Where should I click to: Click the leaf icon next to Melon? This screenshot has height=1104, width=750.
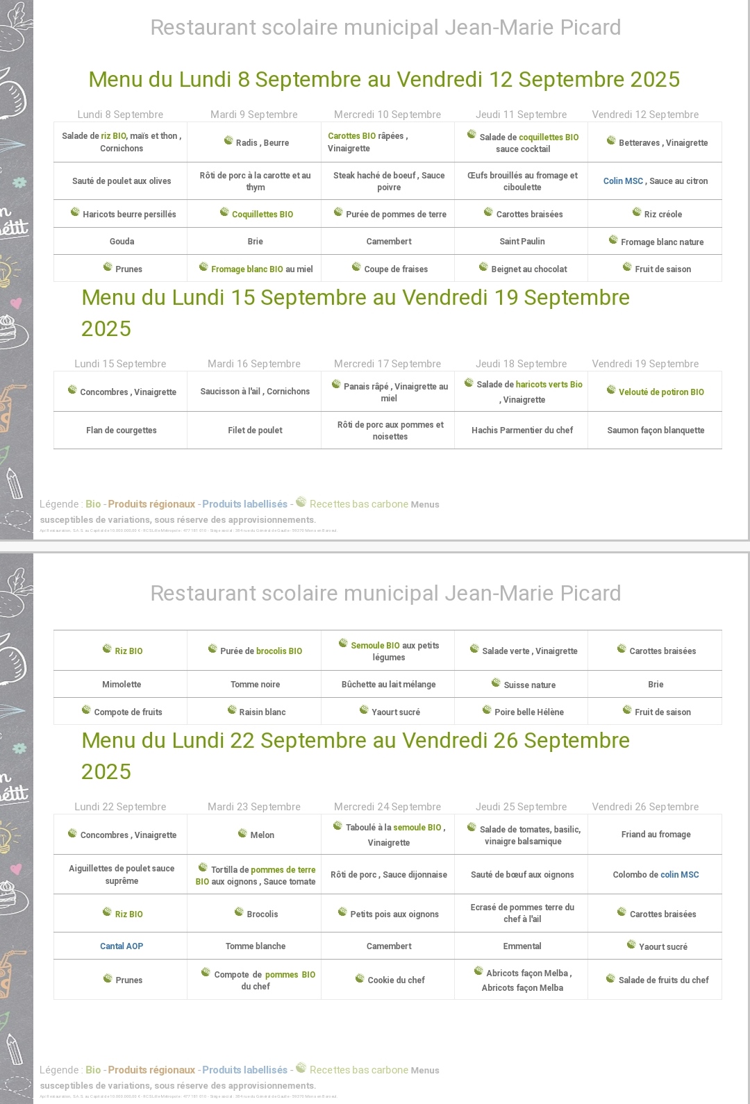(x=242, y=833)
